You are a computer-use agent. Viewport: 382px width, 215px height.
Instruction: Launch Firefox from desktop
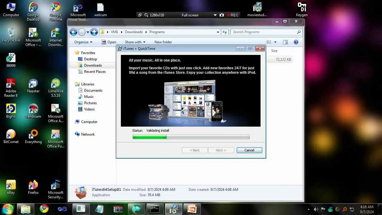(33, 188)
